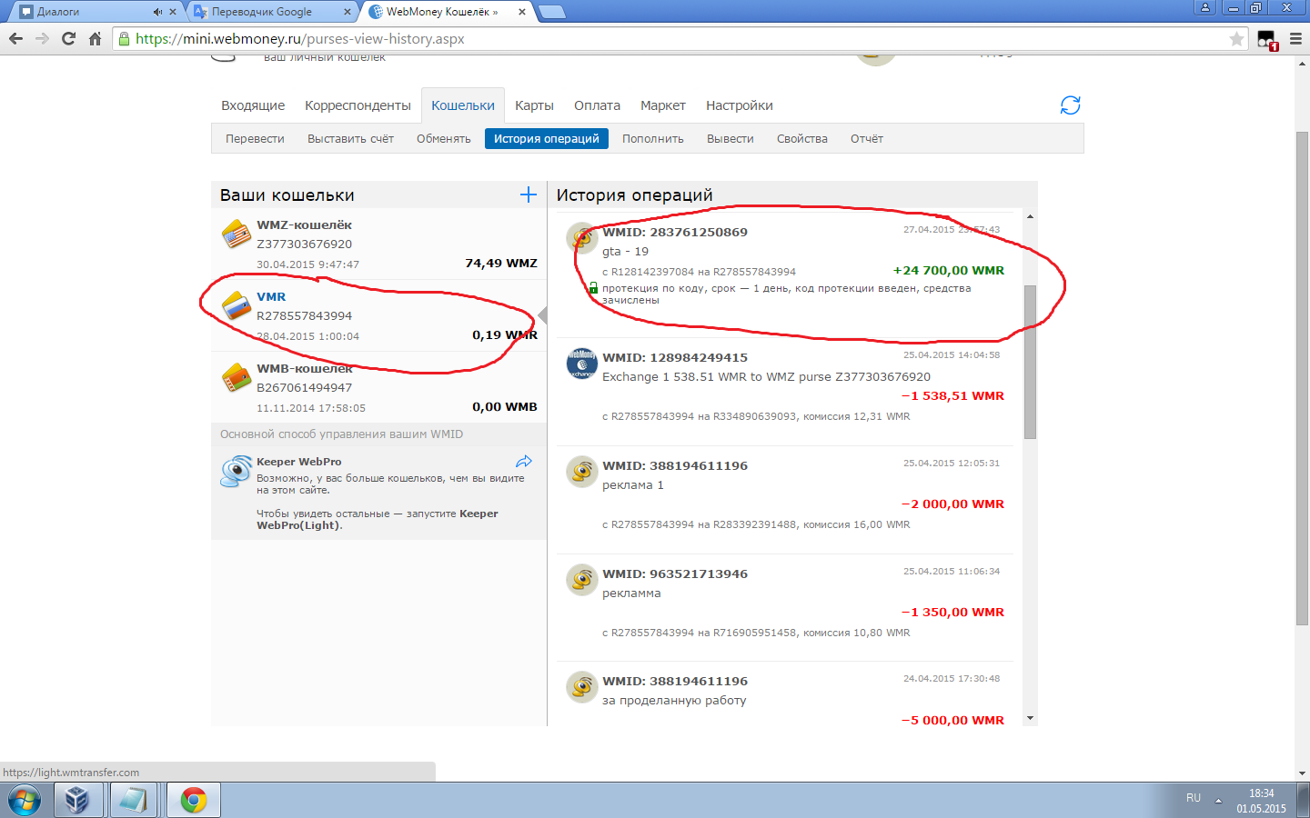Click Выставить счёт in the submenu
Screen dimensions: 1310x818
(x=350, y=138)
